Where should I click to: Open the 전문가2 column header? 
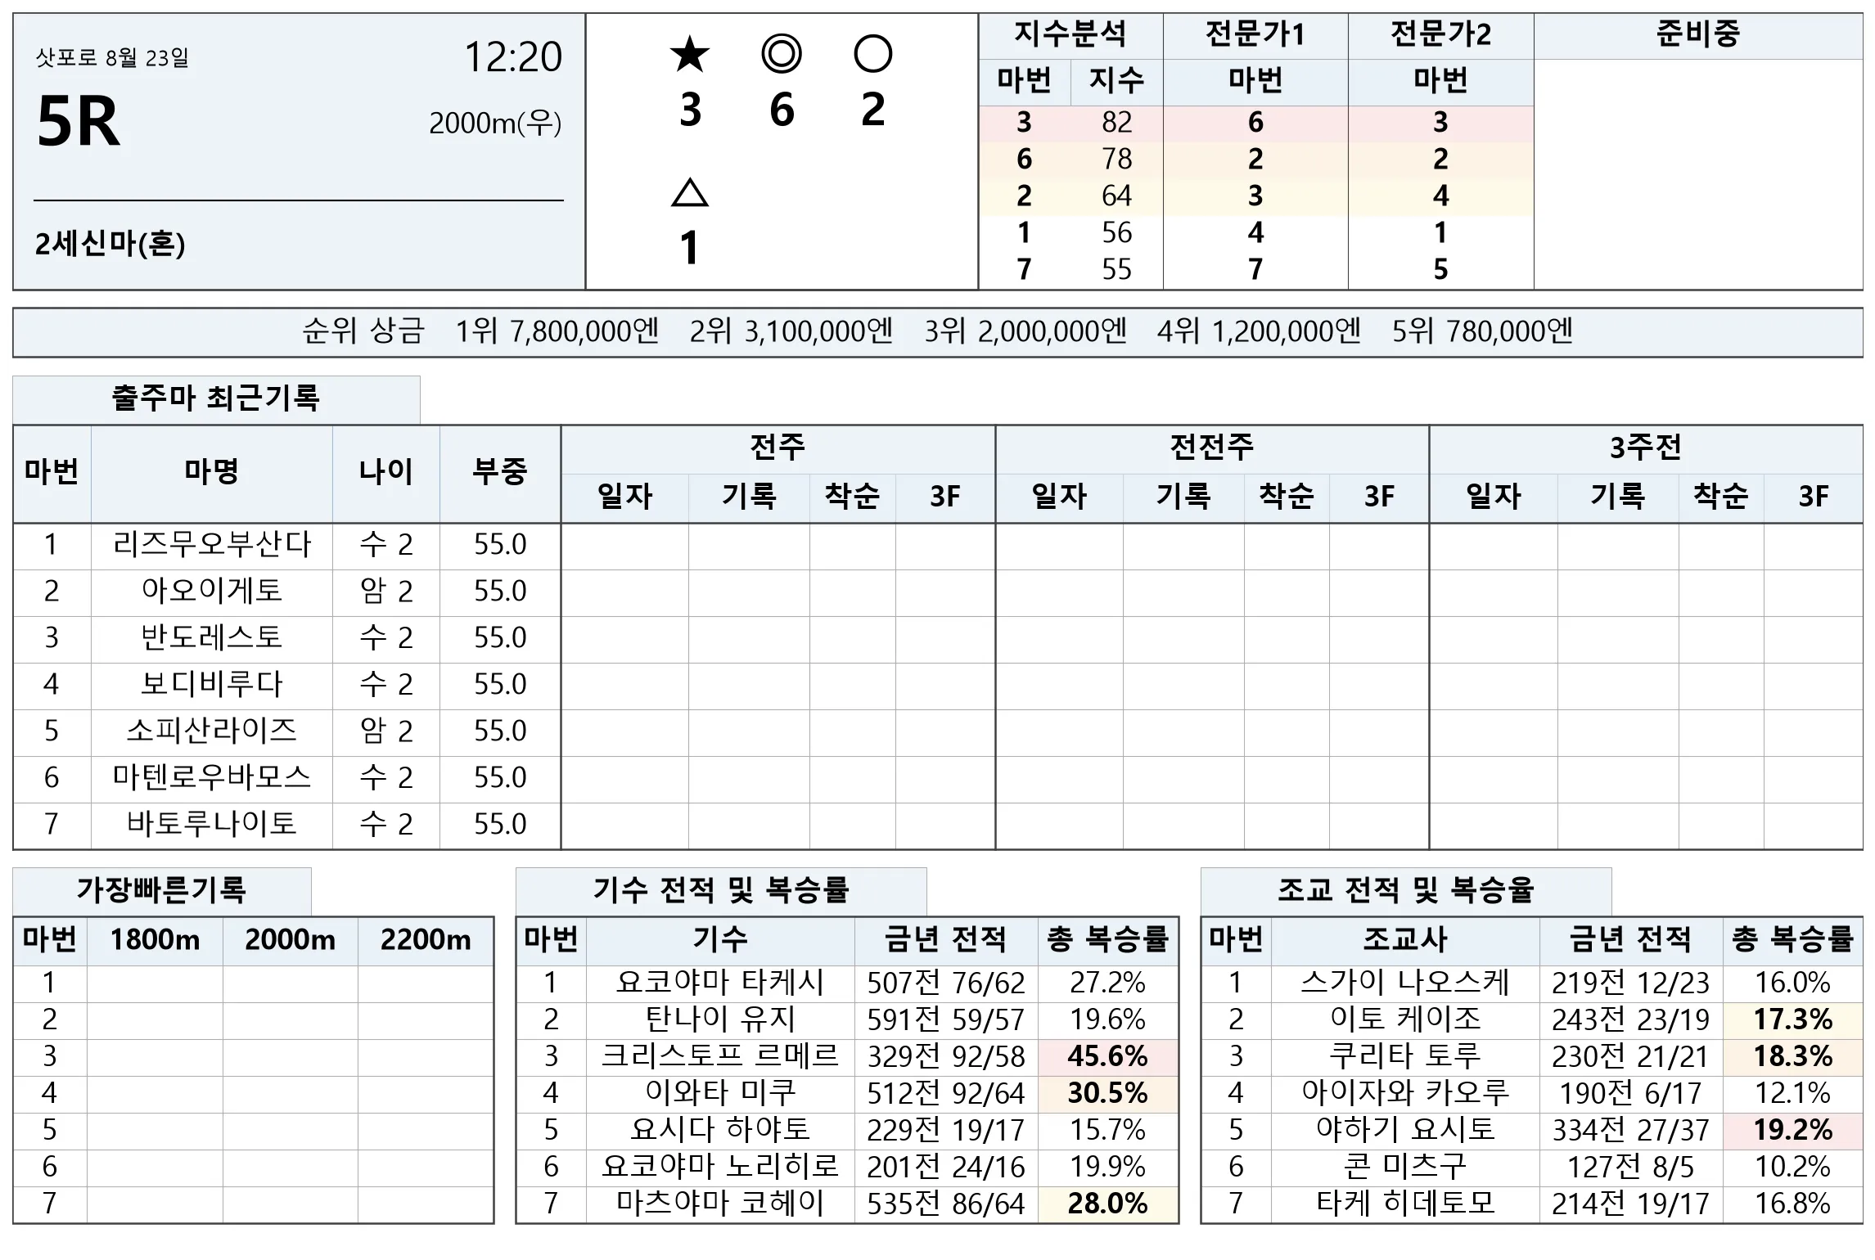pos(1440,34)
